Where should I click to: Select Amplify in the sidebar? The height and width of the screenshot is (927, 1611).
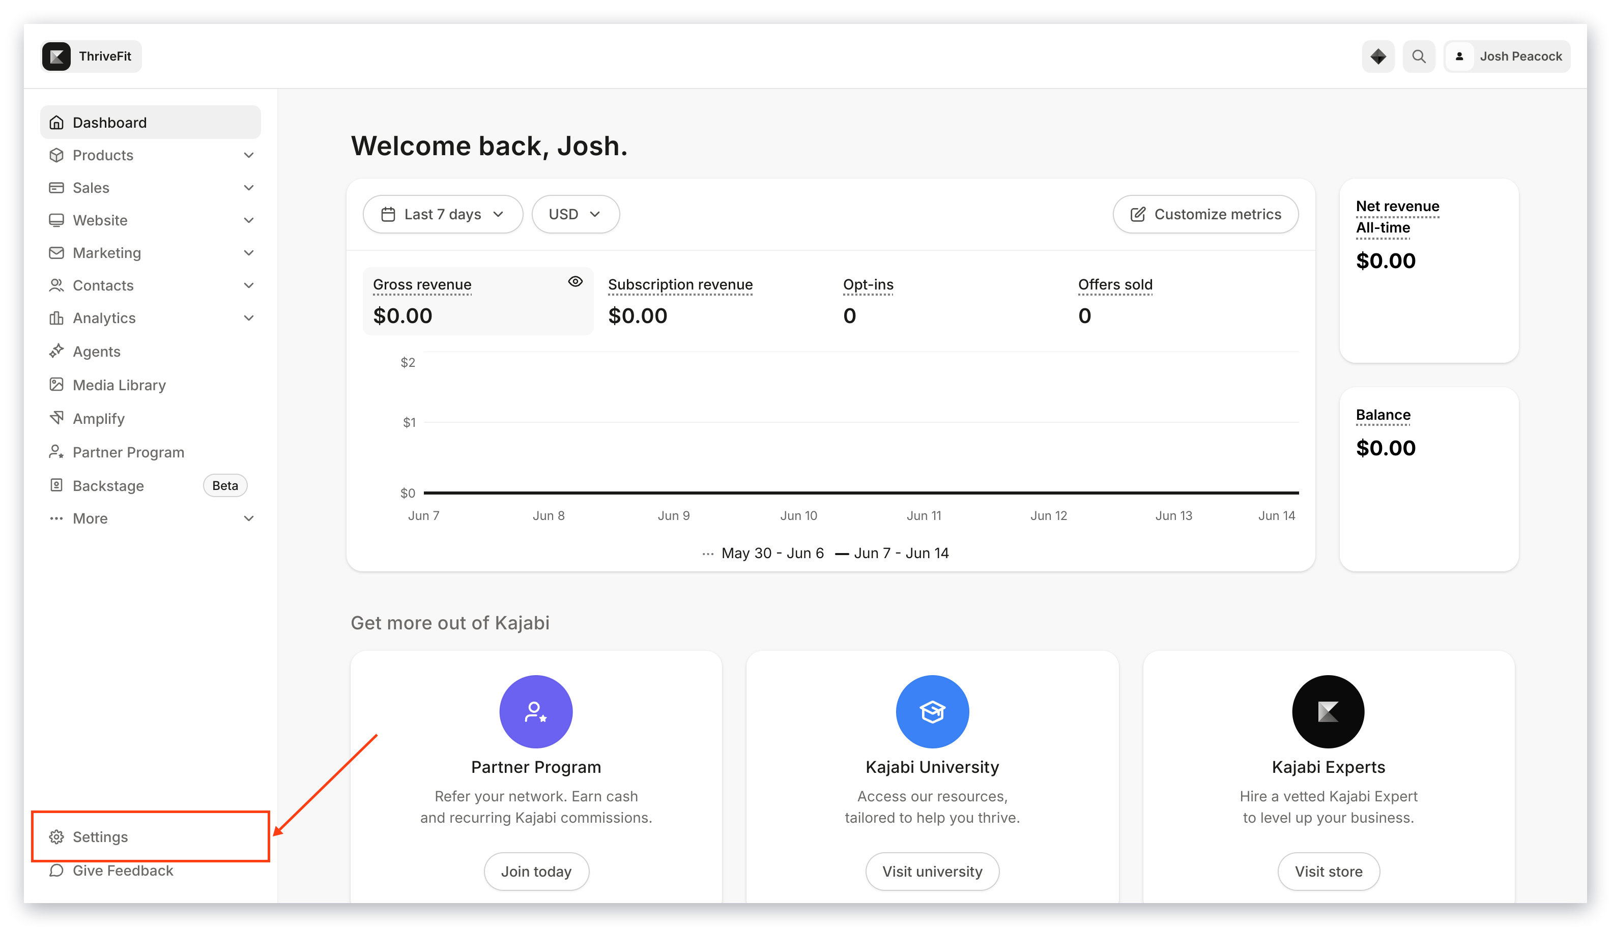pos(150,418)
